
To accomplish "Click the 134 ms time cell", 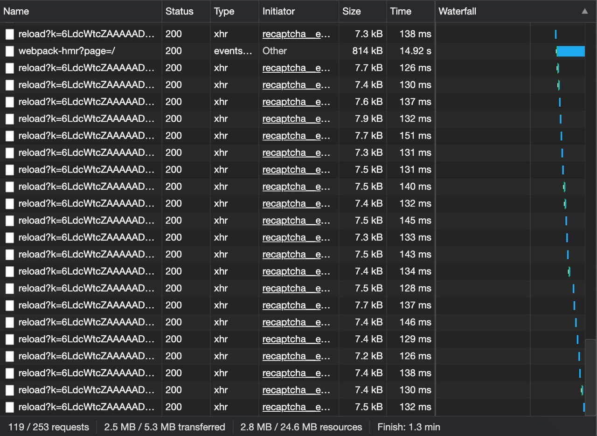I will pos(416,271).
